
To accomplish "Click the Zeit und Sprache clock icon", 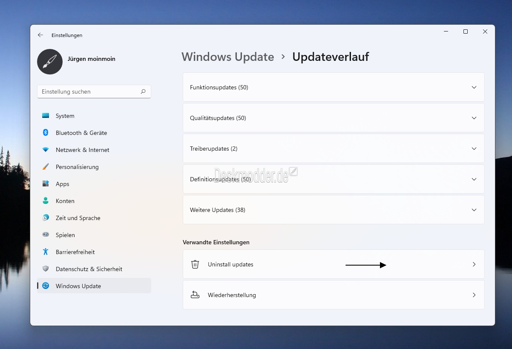I will pos(46,218).
